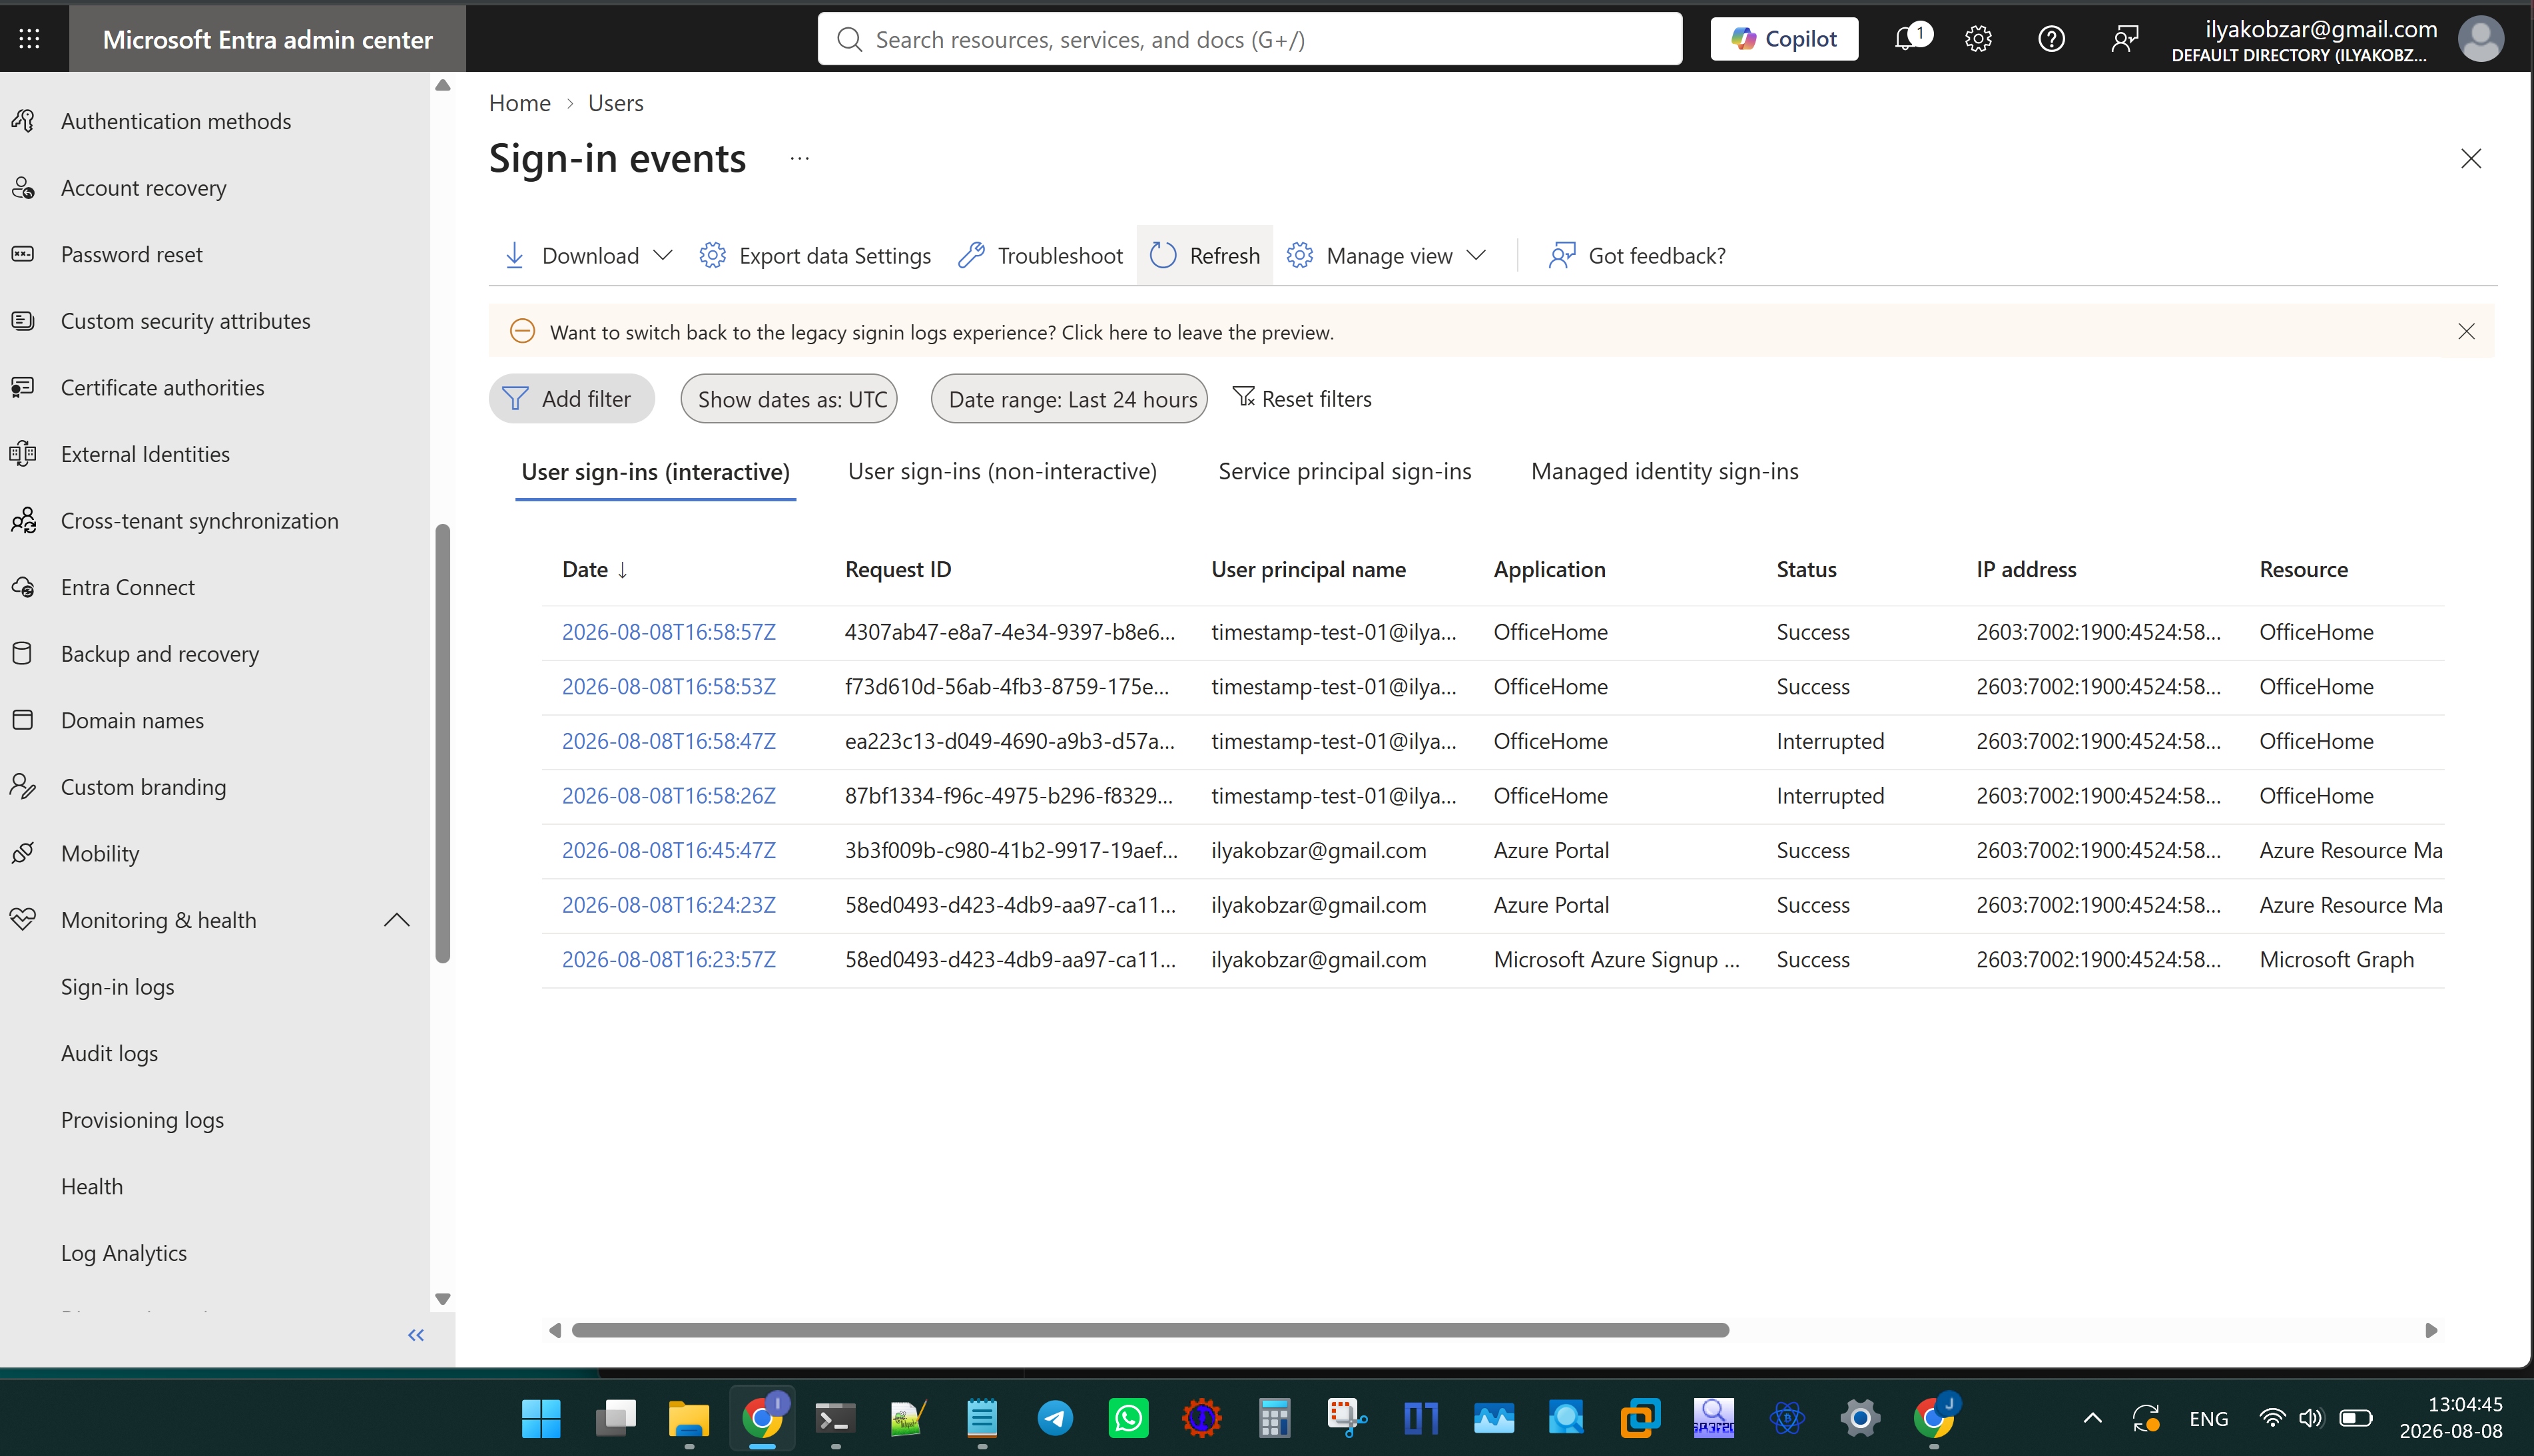This screenshot has height=1456, width=2534.
Task: Switch to User sign-ins (interactive) tab
Action: point(656,472)
